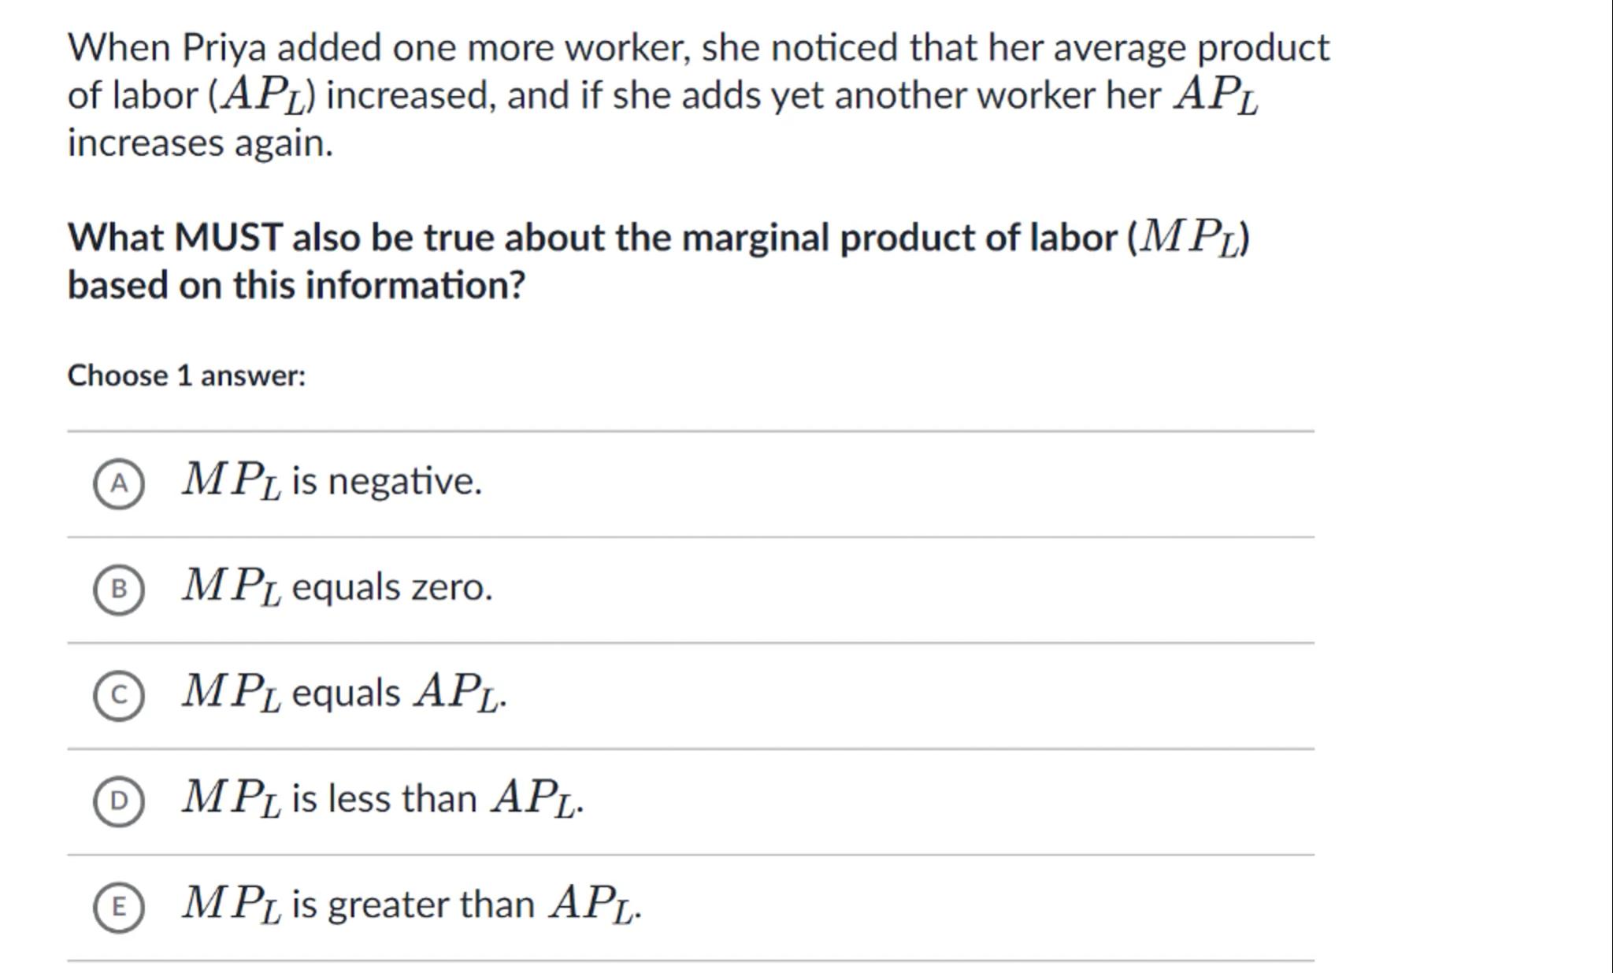Click the bold word "MUST" in the question
This screenshot has width=1613, height=973.
pyautogui.click(x=228, y=237)
